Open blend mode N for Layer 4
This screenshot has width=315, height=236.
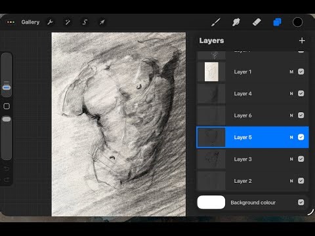point(291,94)
